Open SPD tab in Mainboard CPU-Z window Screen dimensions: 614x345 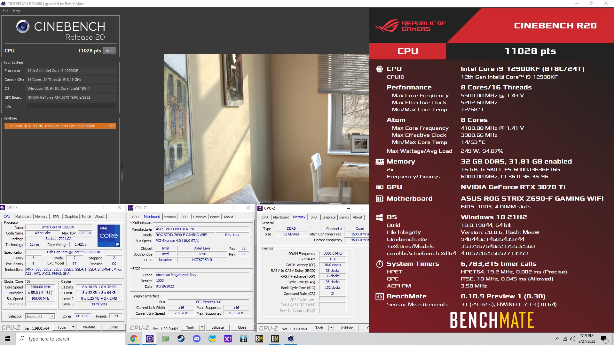click(185, 217)
